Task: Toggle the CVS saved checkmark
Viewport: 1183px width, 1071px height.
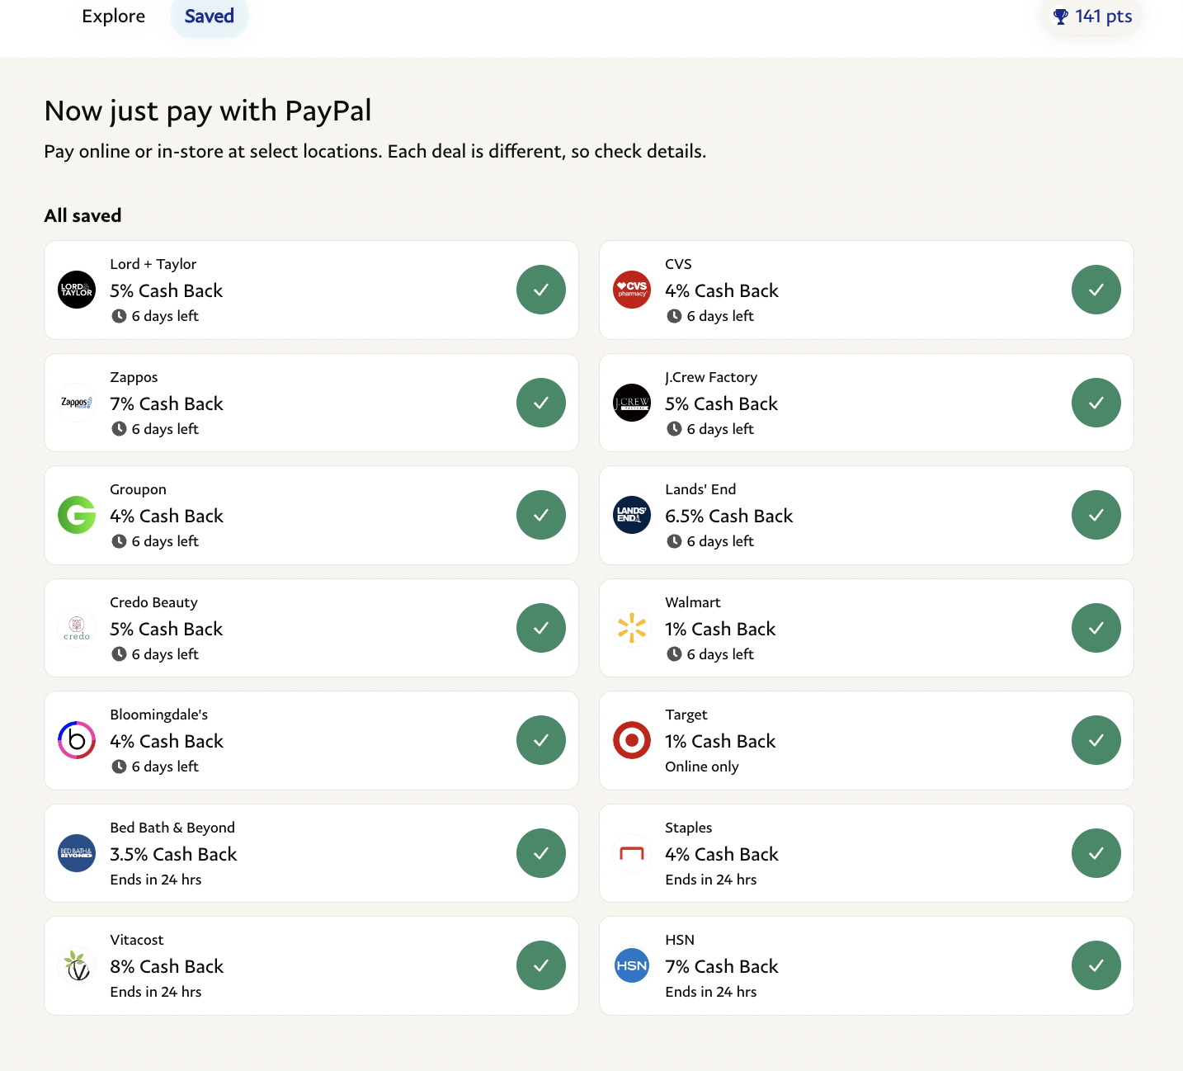Action: click(1096, 290)
